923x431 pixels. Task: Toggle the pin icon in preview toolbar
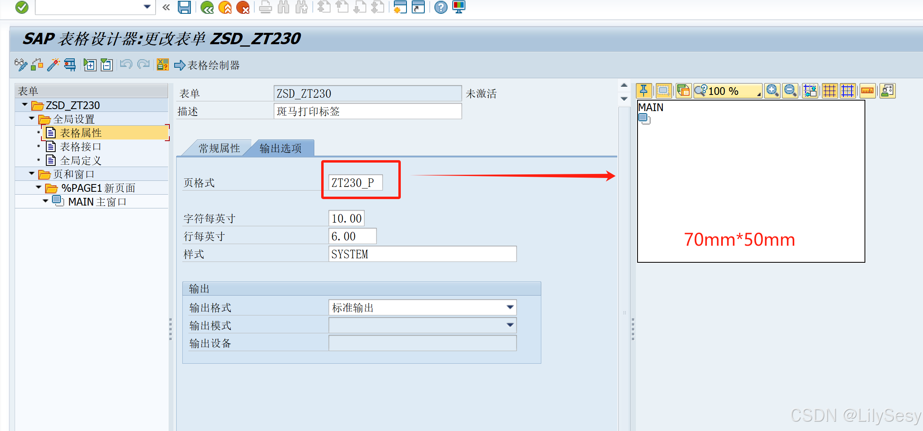click(x=644, y=90)
